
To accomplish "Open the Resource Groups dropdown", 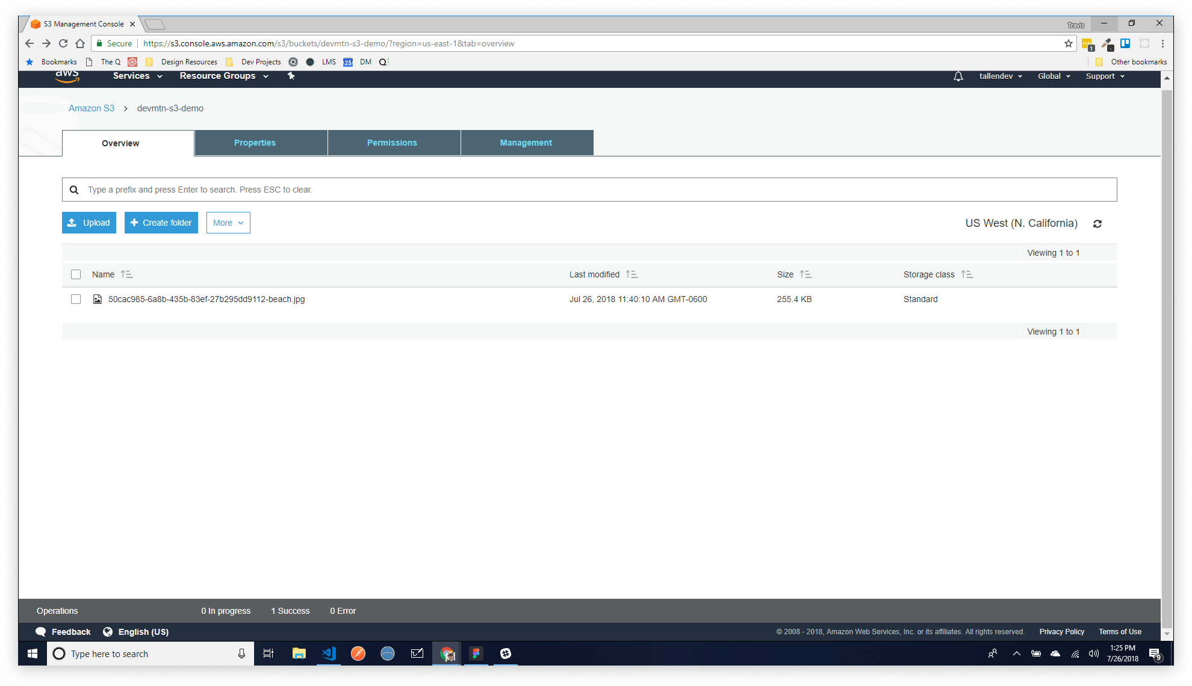I will 223,76.
